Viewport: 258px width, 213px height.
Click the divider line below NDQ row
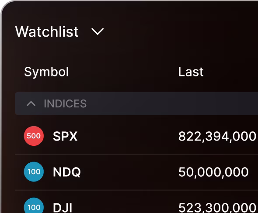coord(136,190)
